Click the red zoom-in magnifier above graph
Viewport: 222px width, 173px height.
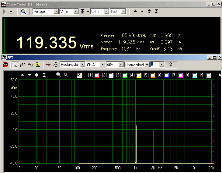58,75
